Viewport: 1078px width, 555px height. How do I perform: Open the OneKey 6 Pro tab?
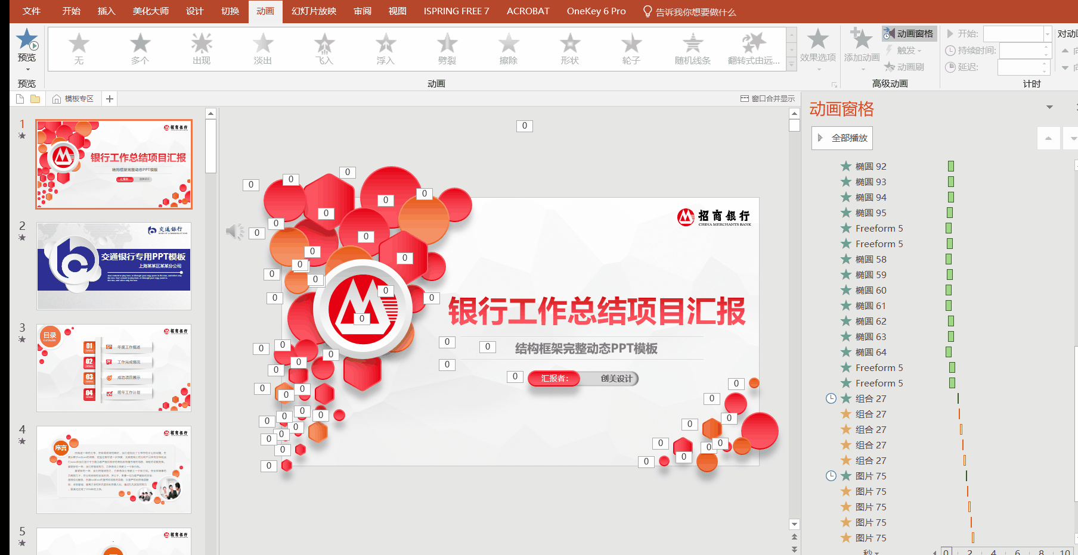point(596,11)
